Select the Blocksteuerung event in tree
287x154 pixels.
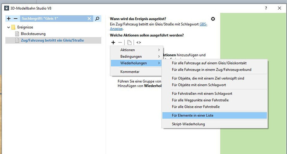pos(33,34)
